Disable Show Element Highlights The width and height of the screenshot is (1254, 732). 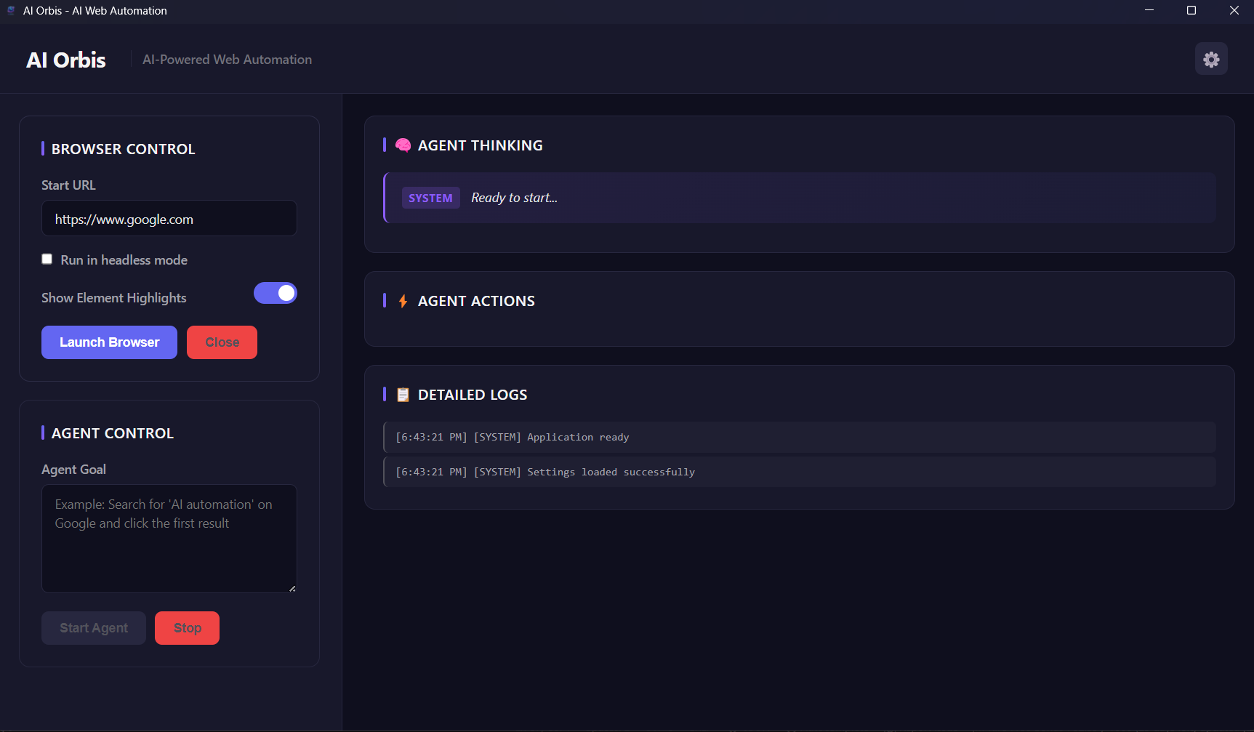point(276,293)
